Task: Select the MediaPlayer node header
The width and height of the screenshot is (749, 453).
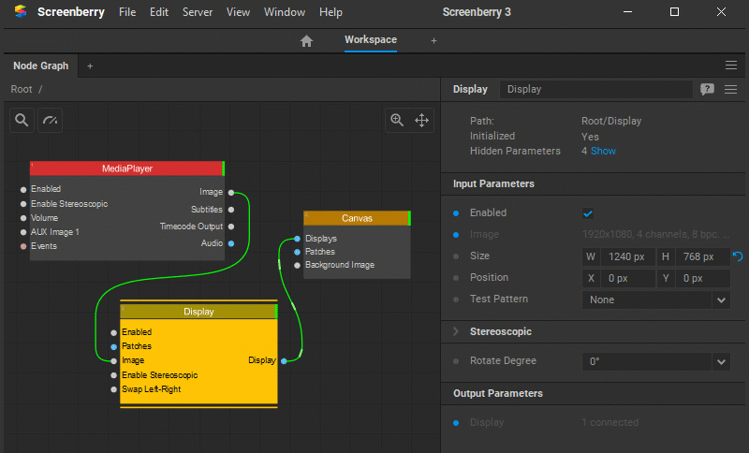Action: [127, 168]
